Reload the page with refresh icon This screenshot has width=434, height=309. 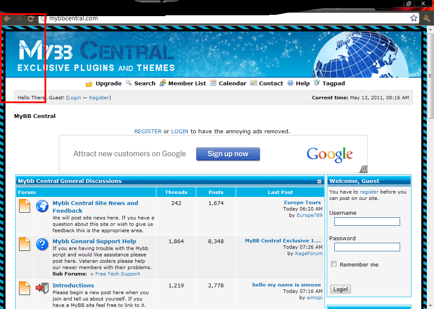pyautogui.click(x=31, y=19)
